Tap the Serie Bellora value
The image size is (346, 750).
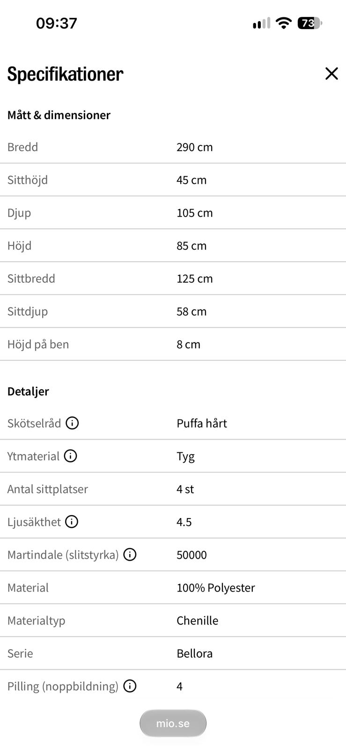[195, 653]
